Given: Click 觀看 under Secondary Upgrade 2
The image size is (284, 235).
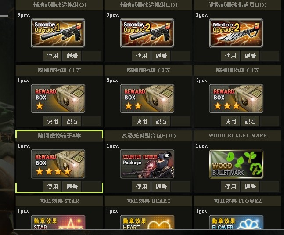Looking at the screenshot, I should coord(161,56).
